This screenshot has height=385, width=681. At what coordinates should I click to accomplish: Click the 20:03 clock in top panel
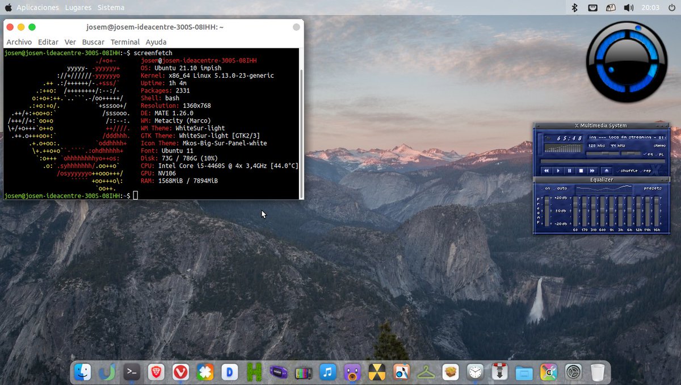pyautogui.click(x=651, y=7)
